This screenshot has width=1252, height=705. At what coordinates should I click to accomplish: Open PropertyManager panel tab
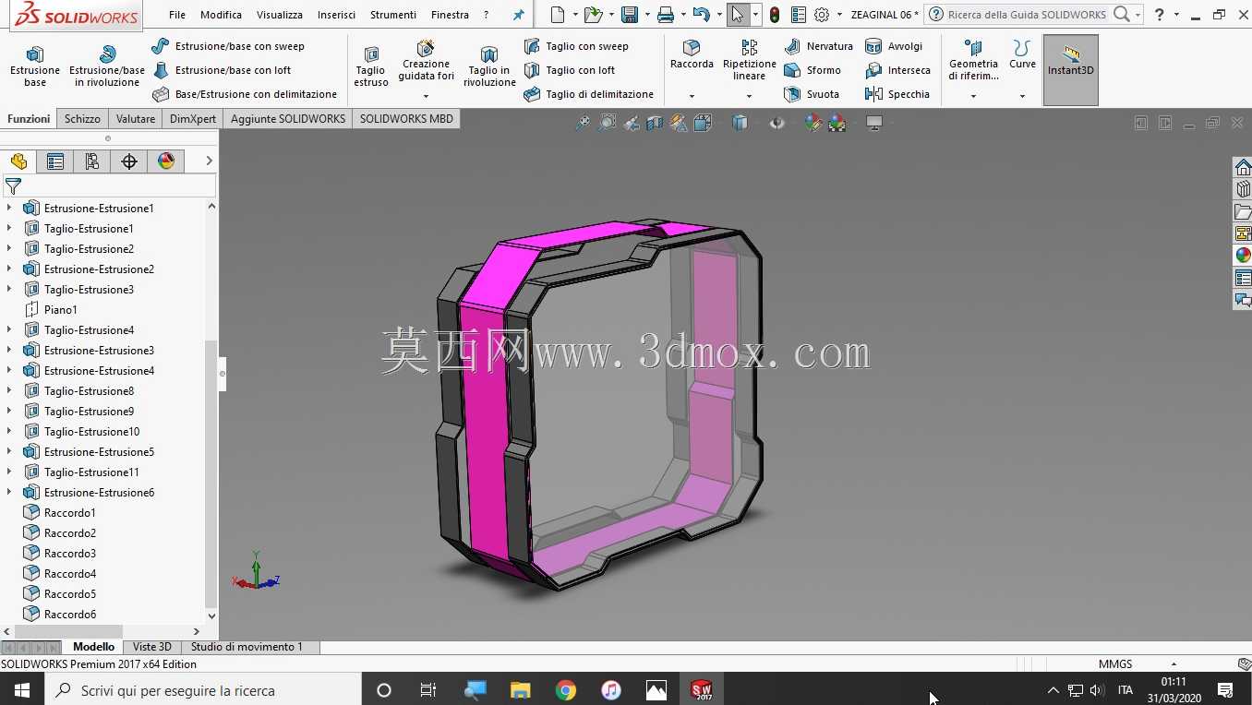(x=55, y=161)
